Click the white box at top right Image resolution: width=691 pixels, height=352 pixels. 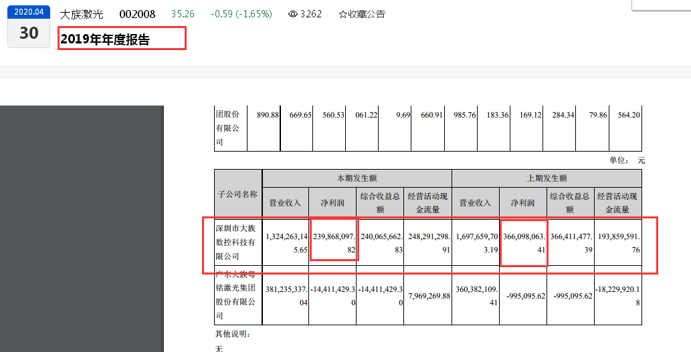(662, 5)
